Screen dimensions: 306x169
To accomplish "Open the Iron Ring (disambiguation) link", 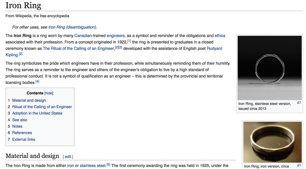I will 72,27.
